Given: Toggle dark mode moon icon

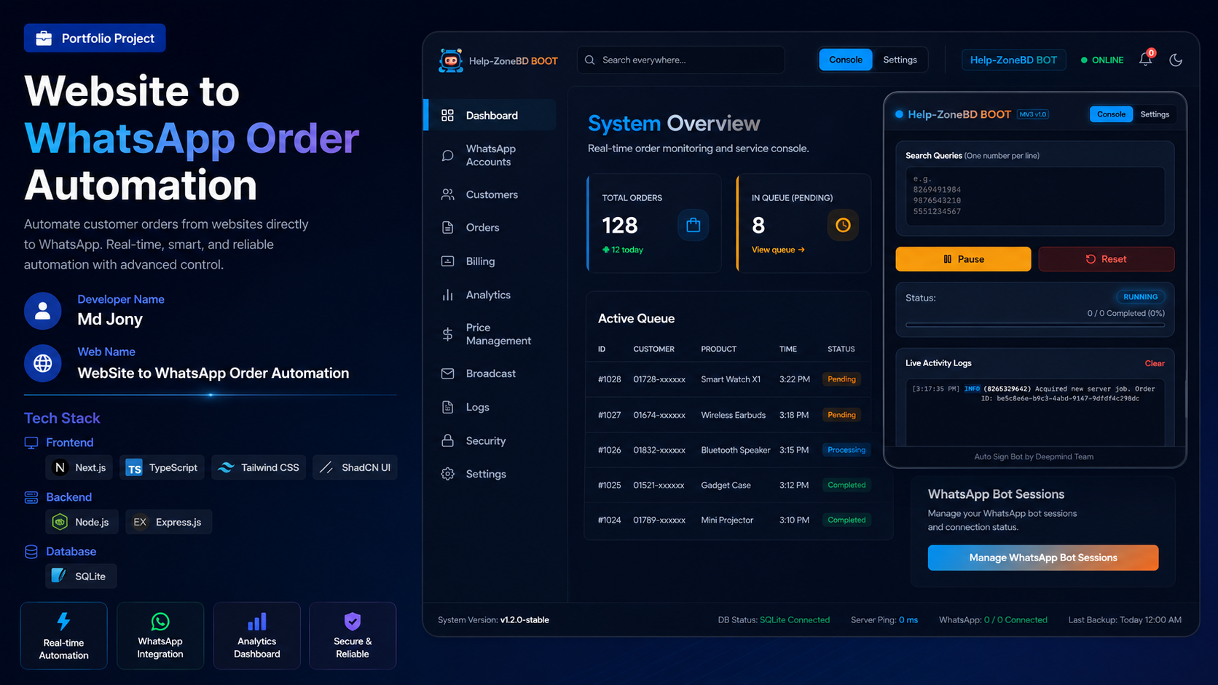Looking at the screenshot, I should (x=1176, y=60).
